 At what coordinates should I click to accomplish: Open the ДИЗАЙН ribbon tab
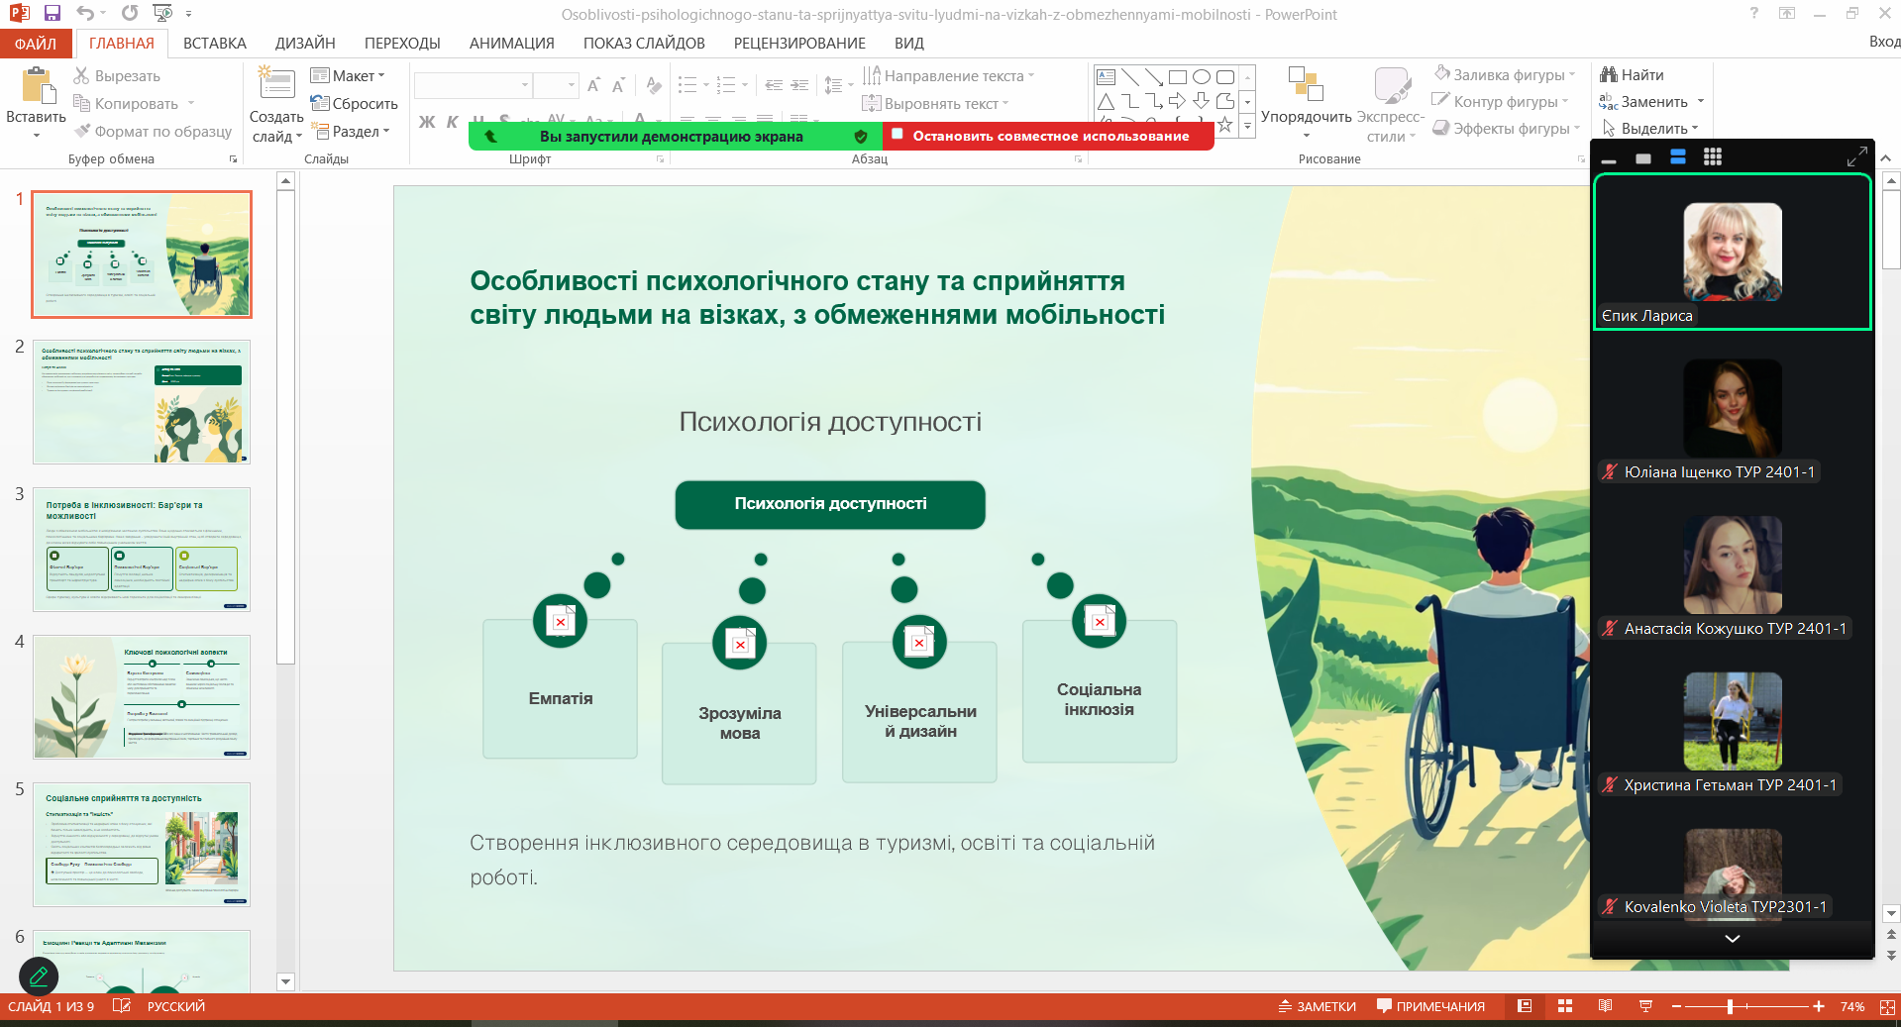[x=305, y=44]
